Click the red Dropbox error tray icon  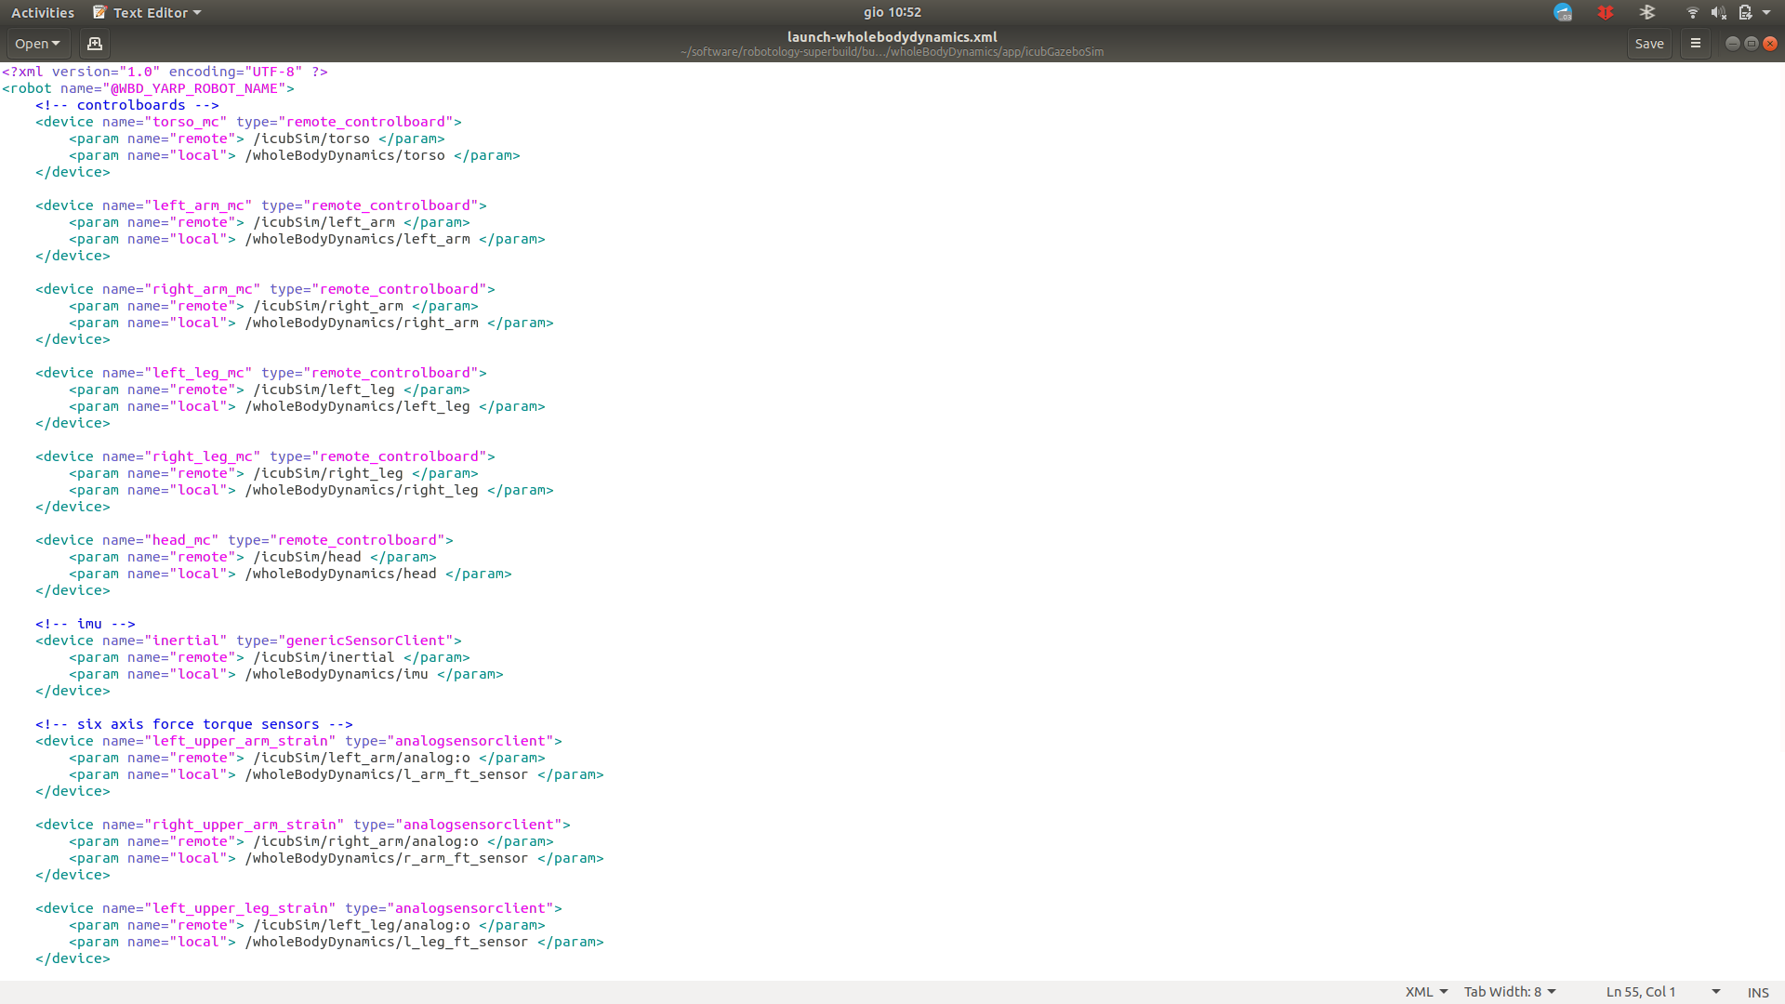coord(1605,13)
